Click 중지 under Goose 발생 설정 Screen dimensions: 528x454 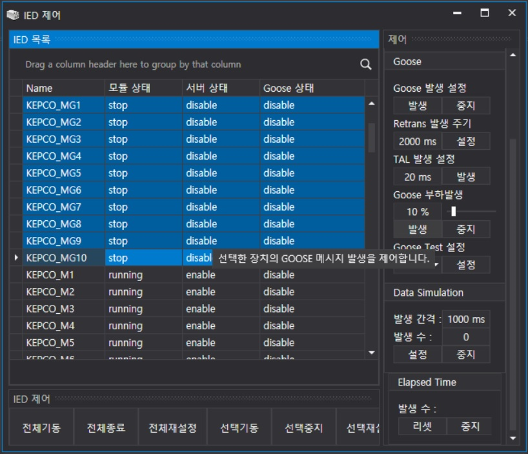coord(465,106)
